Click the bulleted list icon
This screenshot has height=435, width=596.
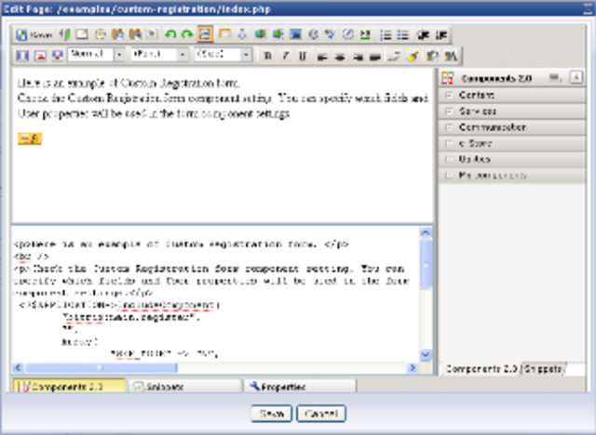pyautogui.click(x=402, y=35)
